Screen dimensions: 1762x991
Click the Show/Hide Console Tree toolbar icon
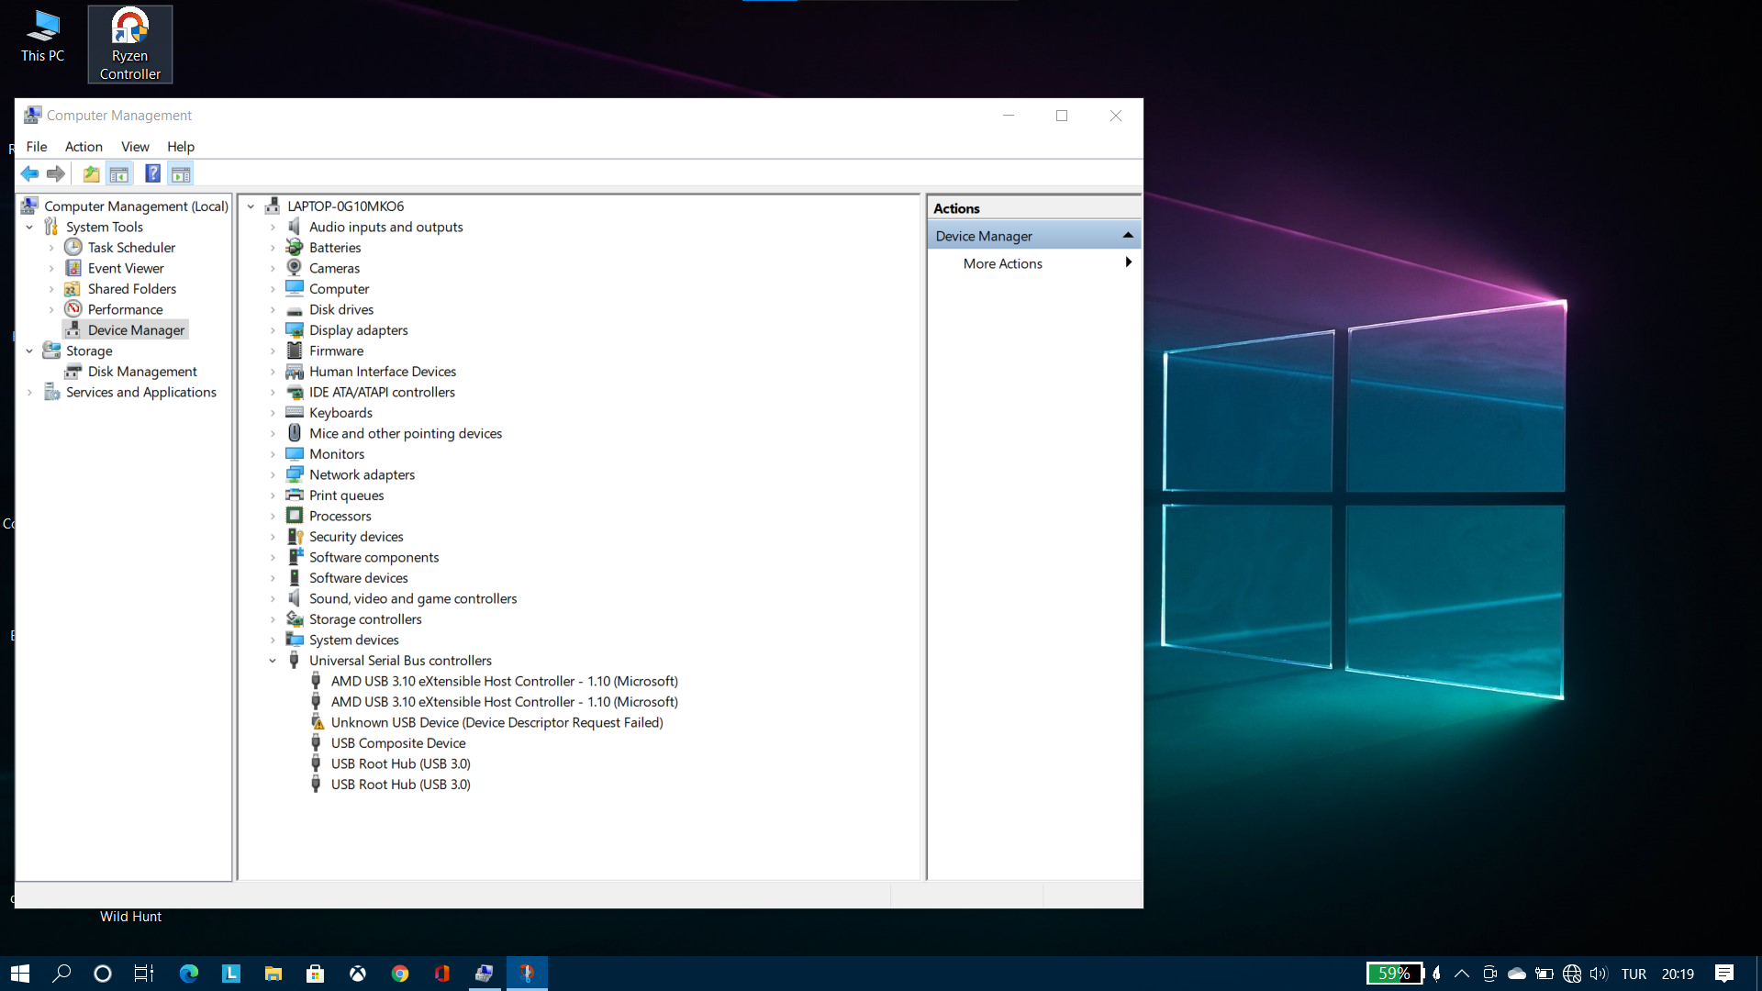[119, 173]
